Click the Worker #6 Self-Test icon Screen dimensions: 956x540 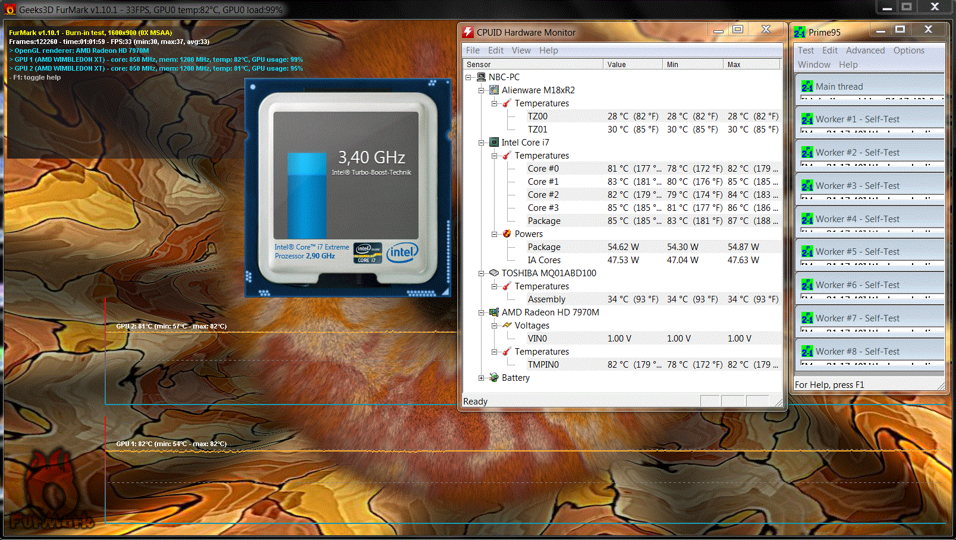pyautogui.click(x=807, y=285)
